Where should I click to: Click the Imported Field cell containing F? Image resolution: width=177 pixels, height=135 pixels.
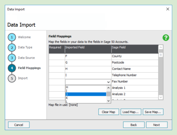(88, 57)
